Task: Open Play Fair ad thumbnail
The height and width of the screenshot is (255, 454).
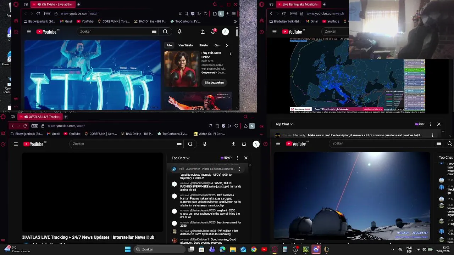Action: pos(182,69)
